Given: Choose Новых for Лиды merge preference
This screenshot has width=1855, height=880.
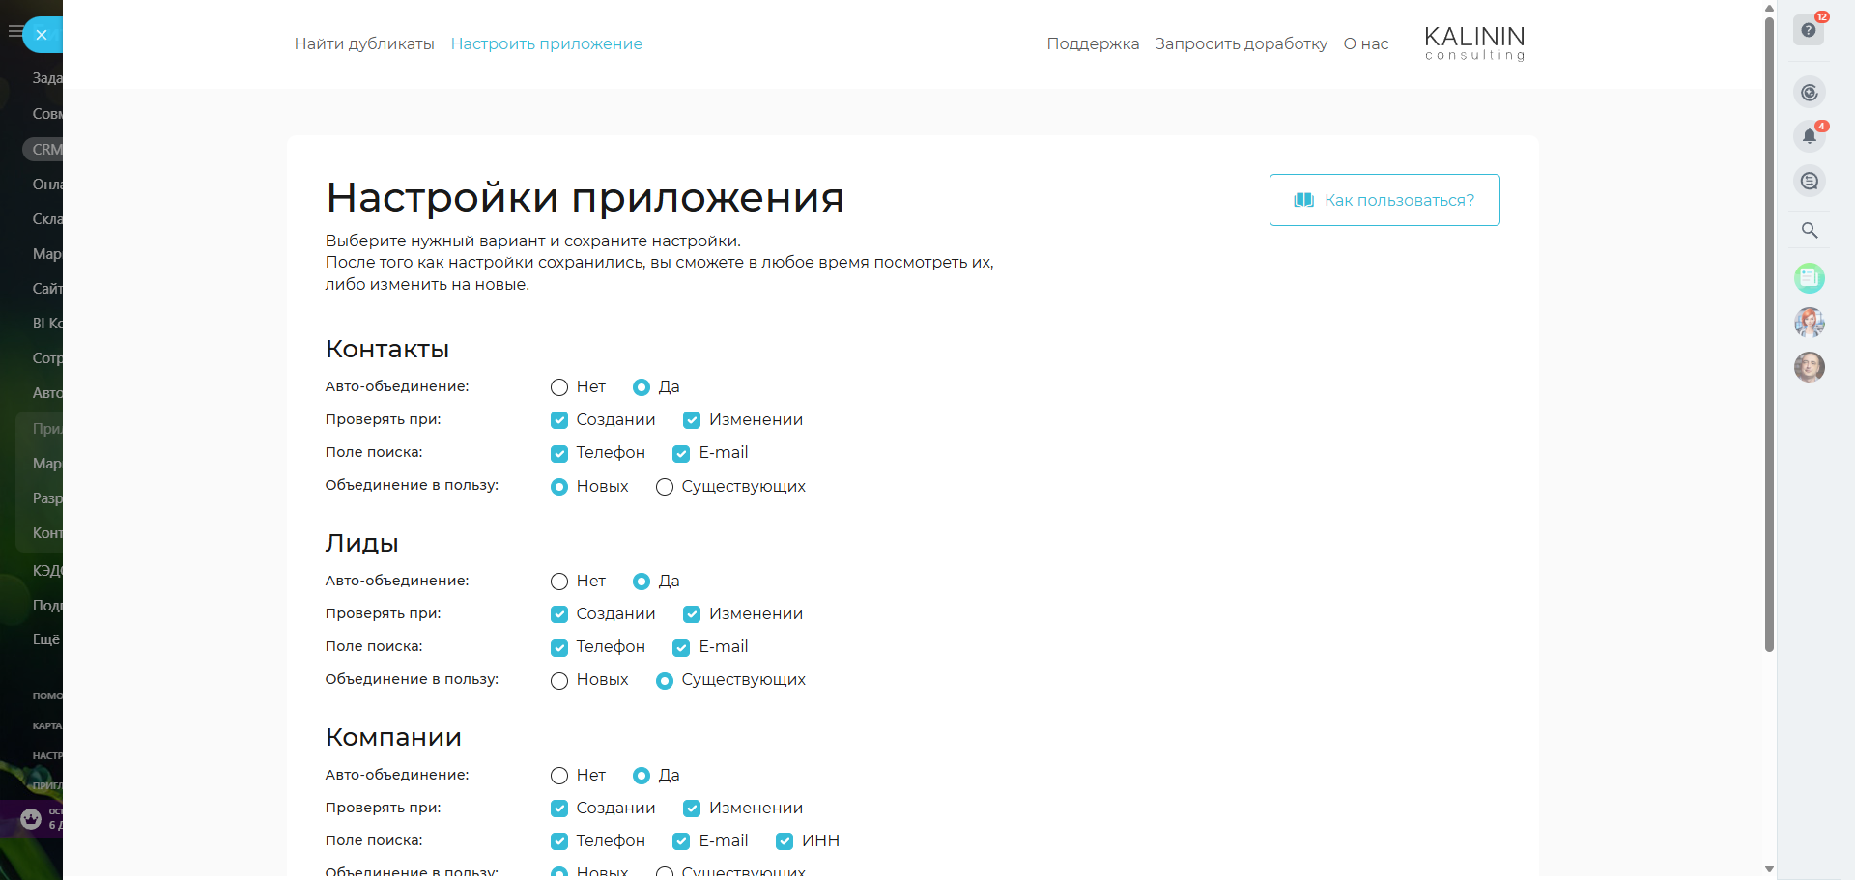Looking at the screenshot, I should click(559, 681).
